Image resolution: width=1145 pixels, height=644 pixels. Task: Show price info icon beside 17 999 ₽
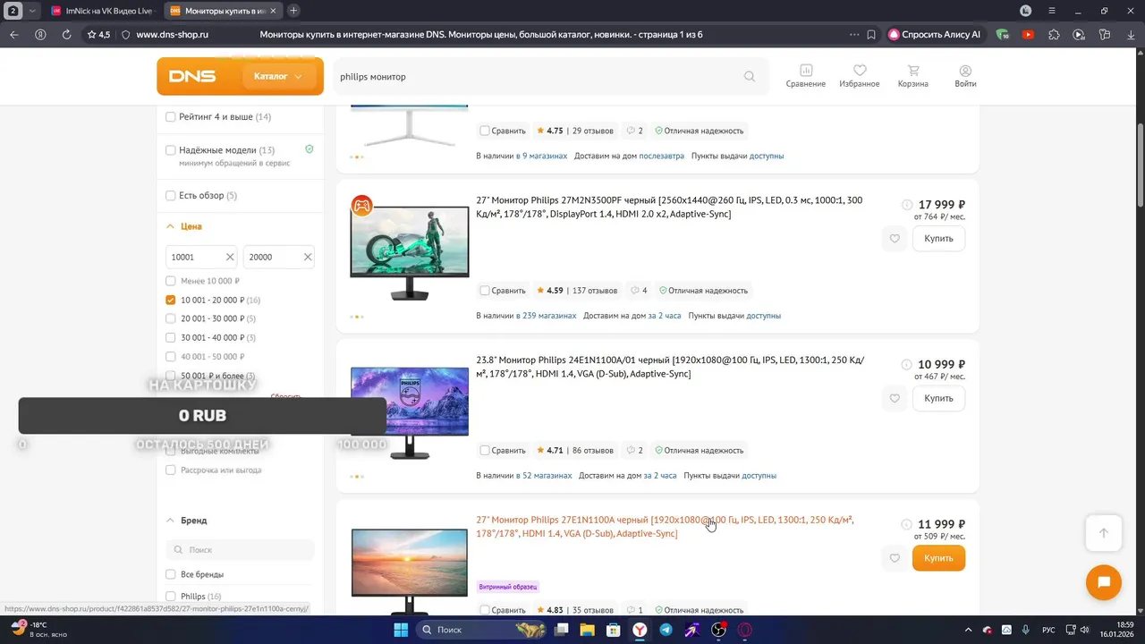pos(906,205)
